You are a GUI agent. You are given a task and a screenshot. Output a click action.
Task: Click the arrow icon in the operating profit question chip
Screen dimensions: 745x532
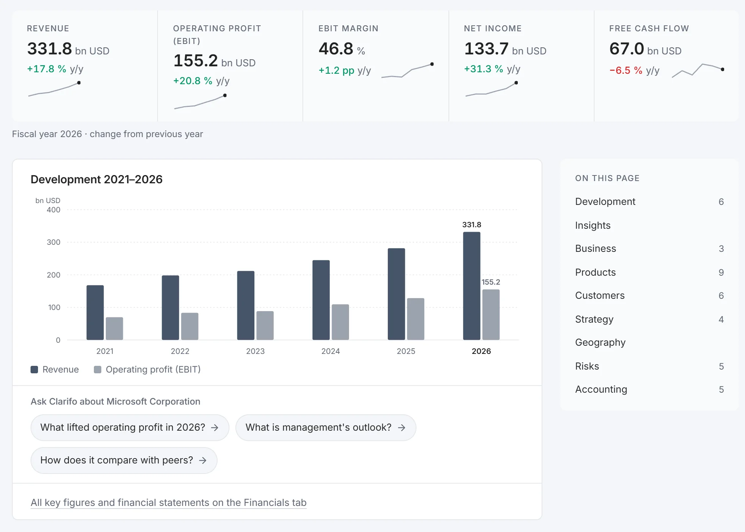click(x=215, y=428)
